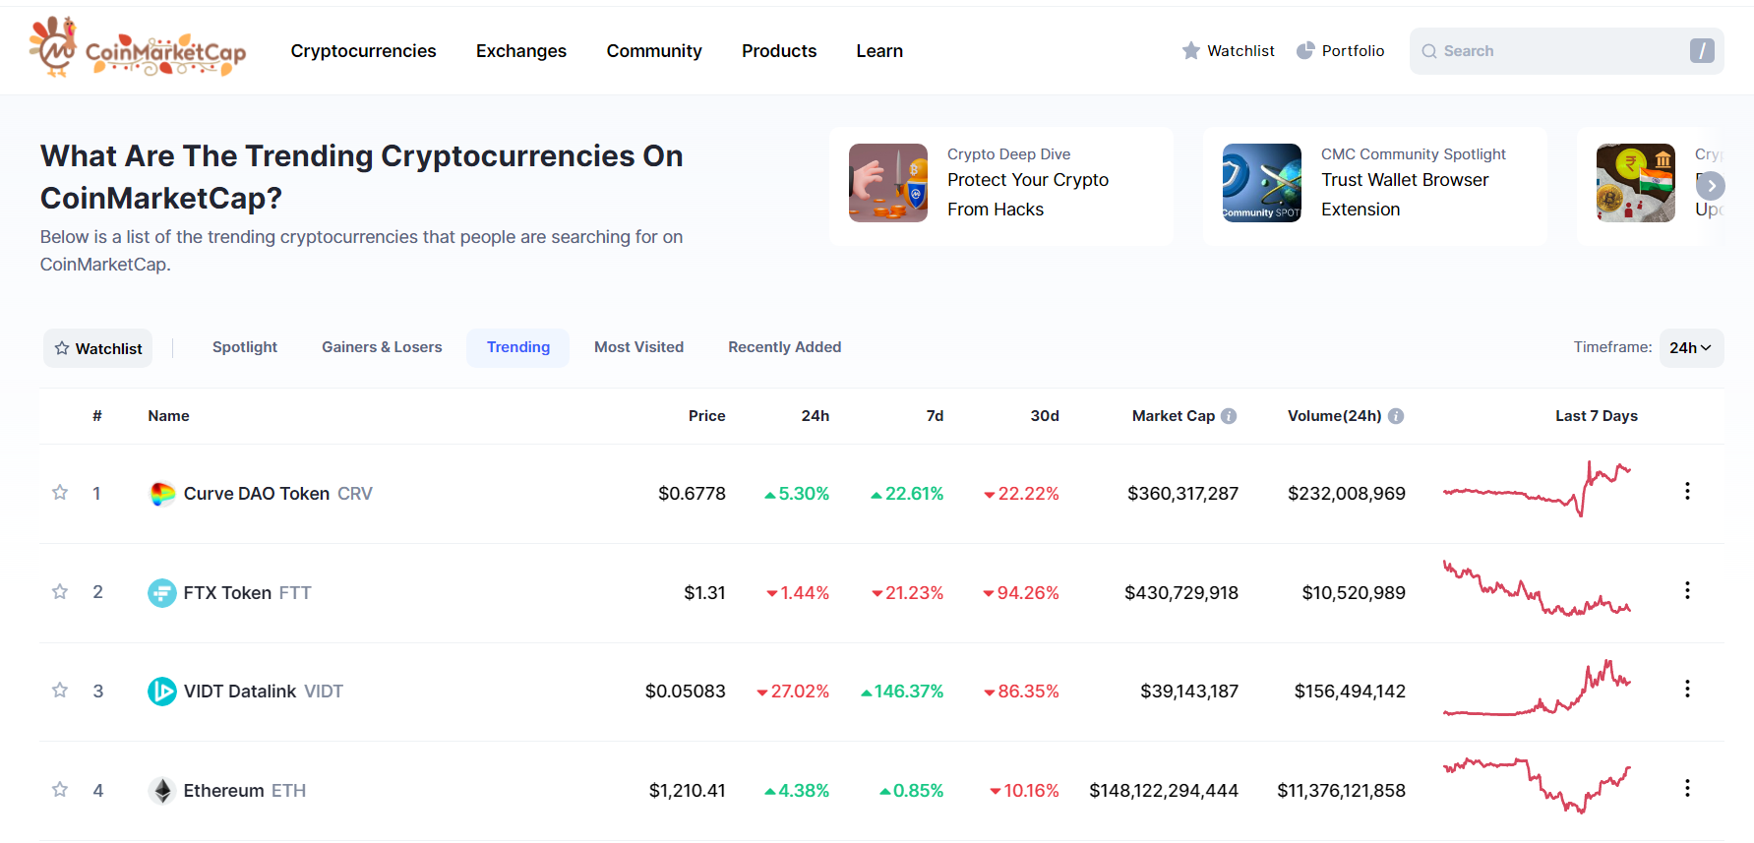Add VIDT Datalink to watchlist star

pos(60,690)
